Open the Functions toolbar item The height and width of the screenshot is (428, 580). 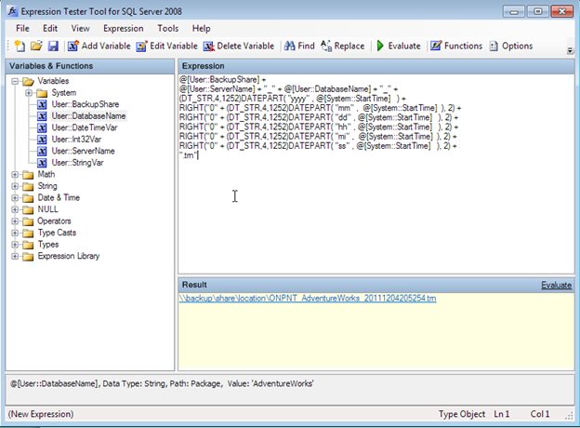456,46
